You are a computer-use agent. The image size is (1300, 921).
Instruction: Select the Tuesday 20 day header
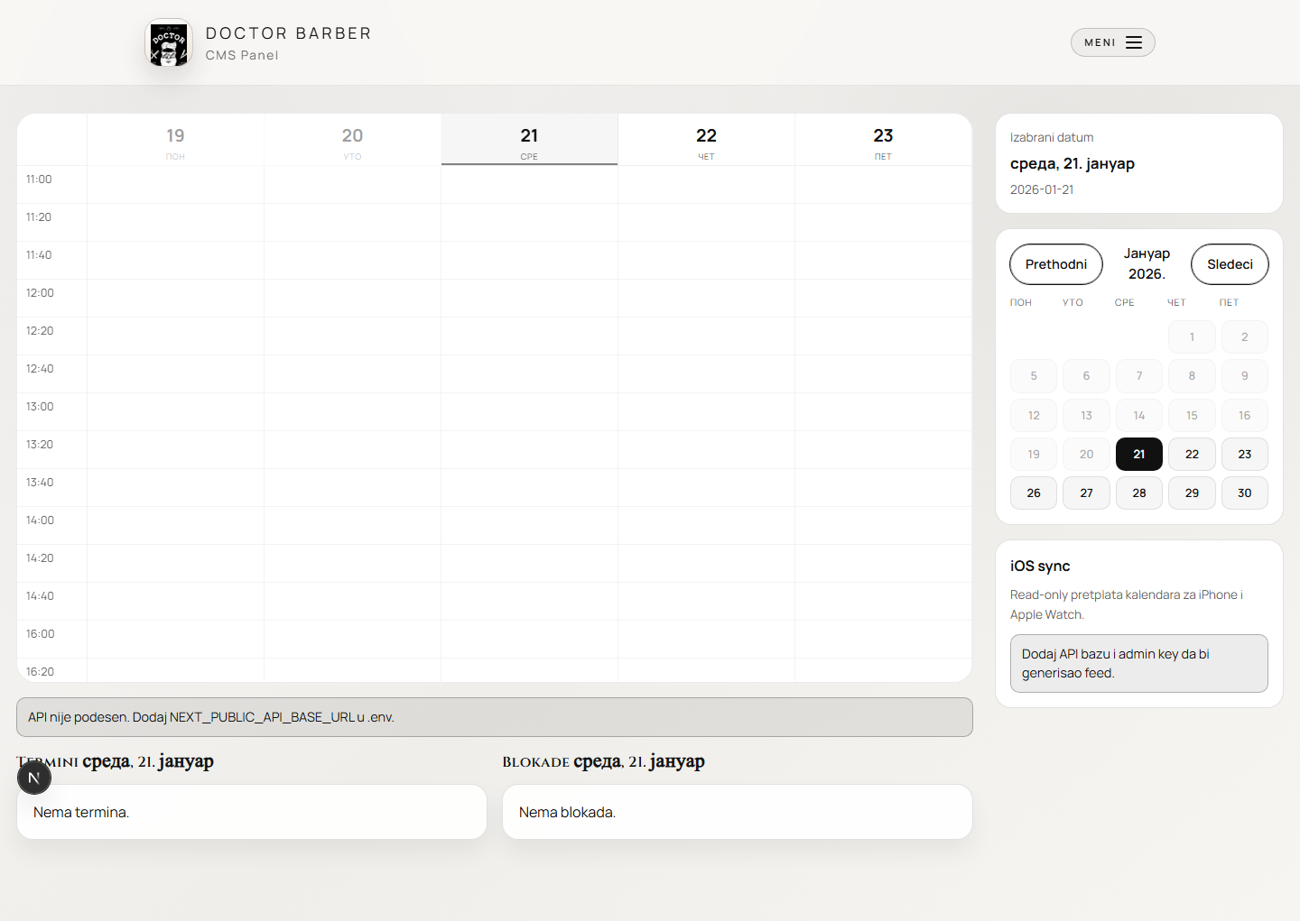click(352, 140)
